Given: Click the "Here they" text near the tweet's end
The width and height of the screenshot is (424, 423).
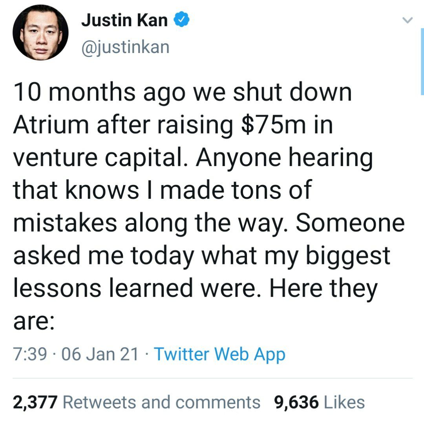Looking at the screenshot, I should pyautogui.click(x=323, y=289).
